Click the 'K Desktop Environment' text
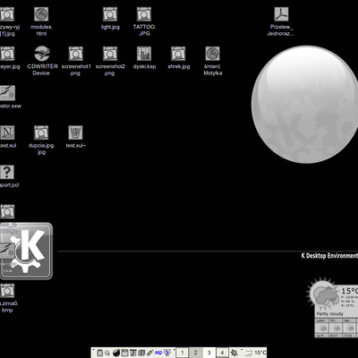358x358 pixels. point(329,256)
